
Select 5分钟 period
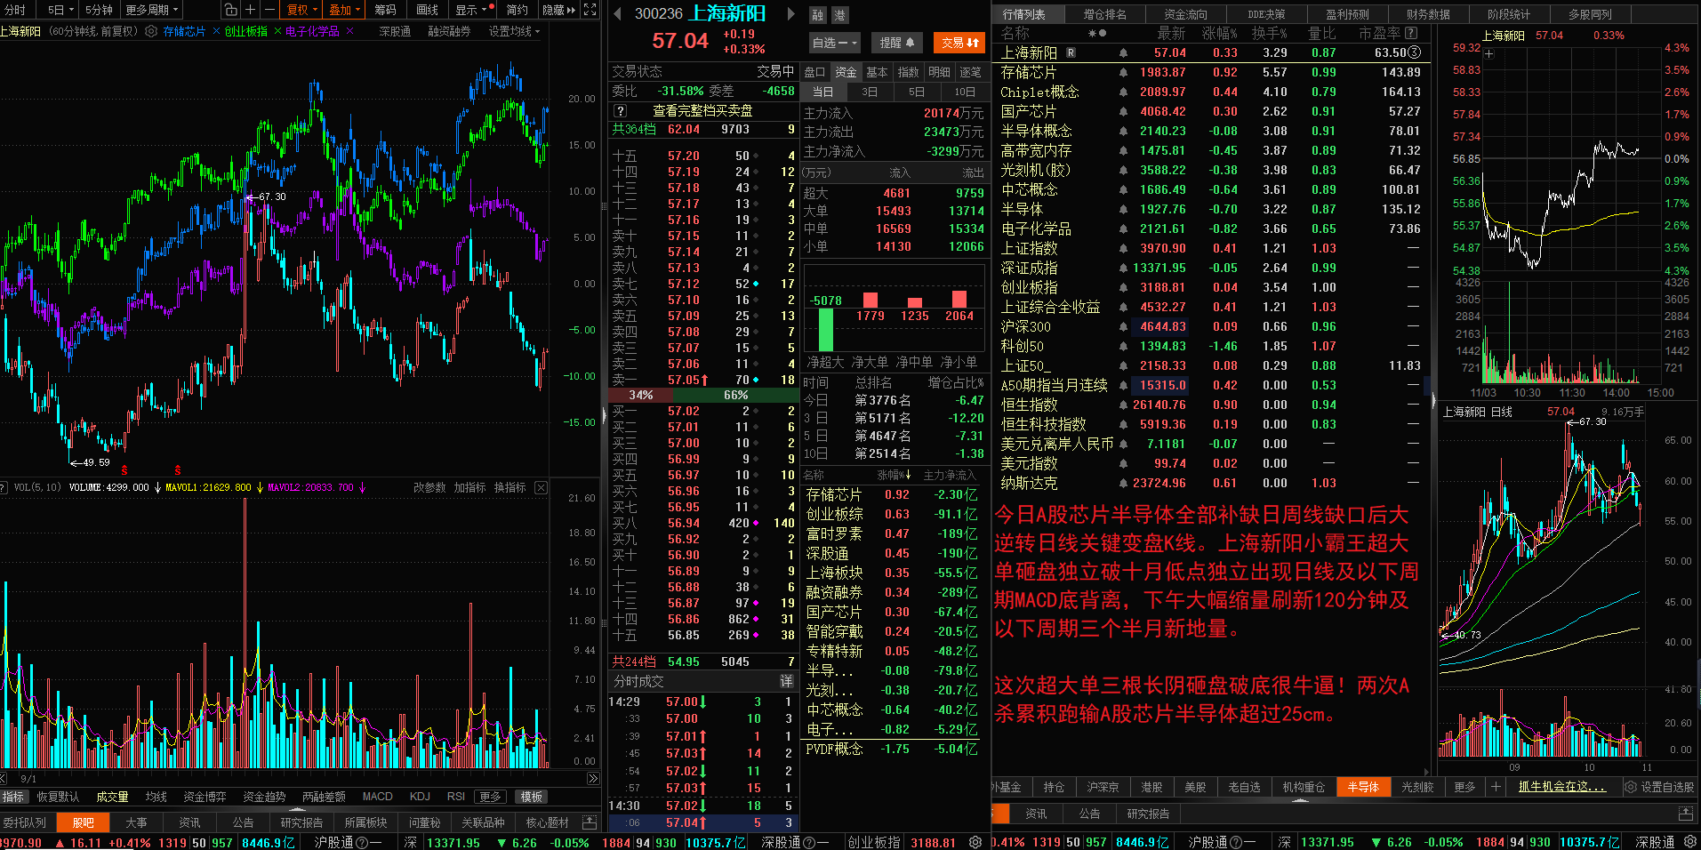pos(99,10)
